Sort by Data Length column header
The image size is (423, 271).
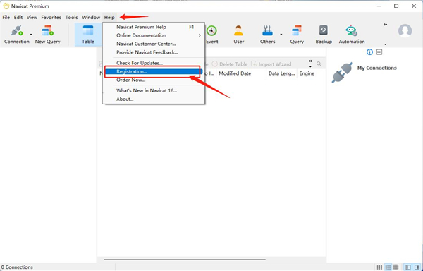281,73
